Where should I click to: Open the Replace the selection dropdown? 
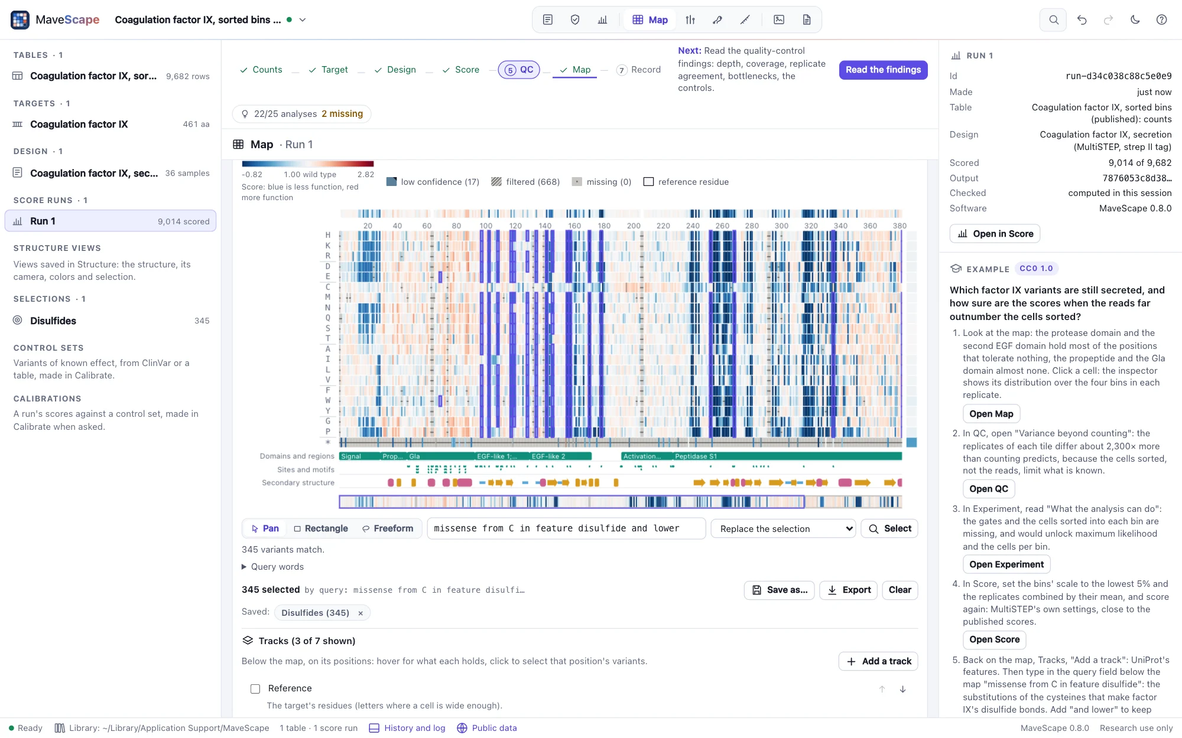tap(784, 528)
